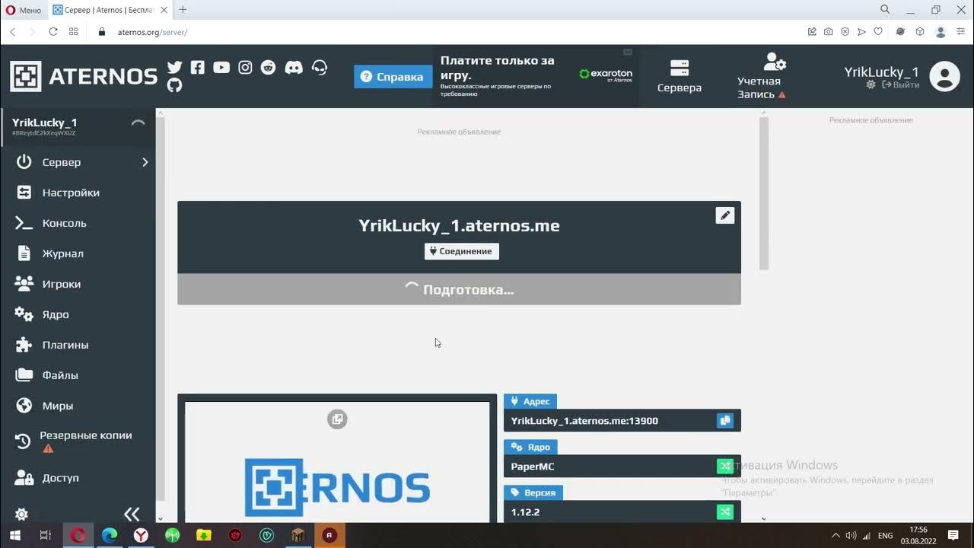Screen dimensions: 974x548
Task: Open Aternos Facebook page icon
Action: coord(198,67)
